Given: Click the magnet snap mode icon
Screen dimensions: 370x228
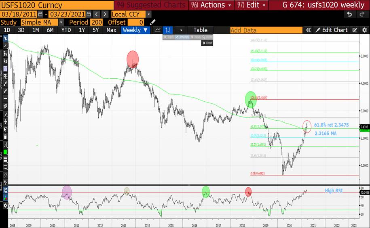Looking at the screenshot, I should pos(5,190).
